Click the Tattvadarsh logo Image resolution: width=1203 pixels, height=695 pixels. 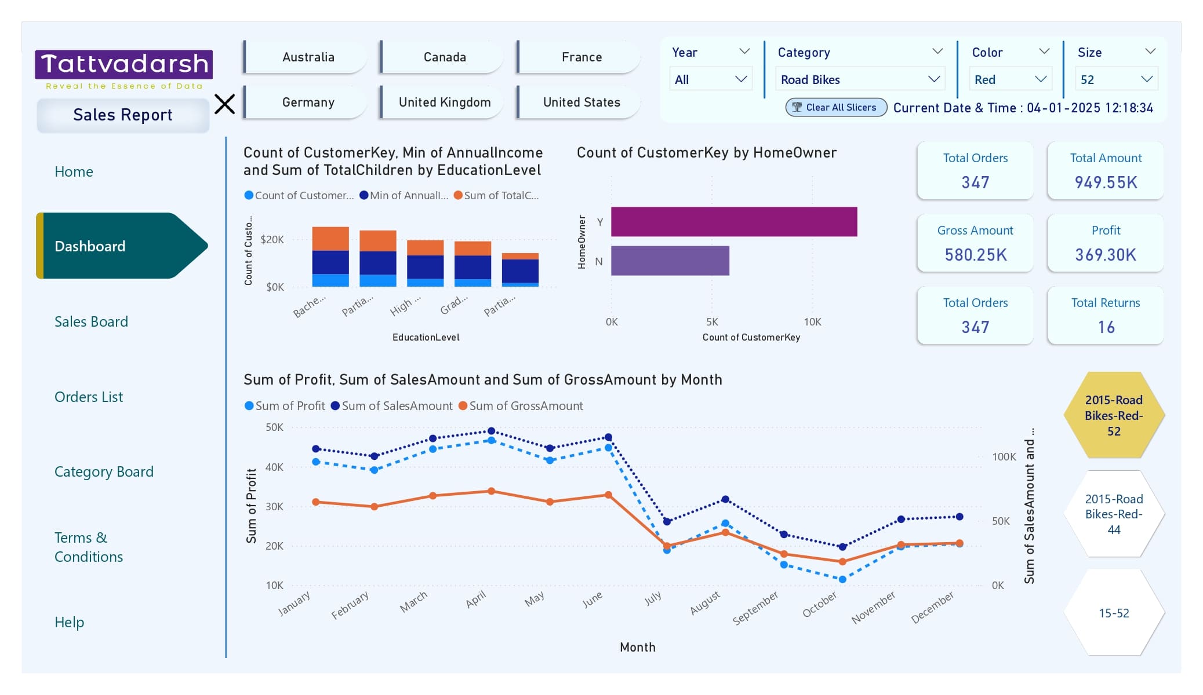[x=123, y=69]
